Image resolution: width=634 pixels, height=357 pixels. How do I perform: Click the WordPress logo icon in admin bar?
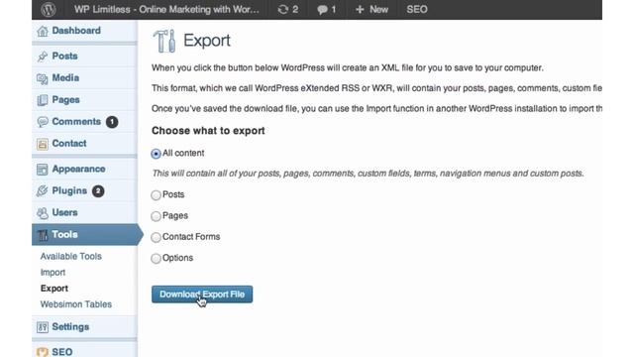pyautogui.click(x=49, y=9)
